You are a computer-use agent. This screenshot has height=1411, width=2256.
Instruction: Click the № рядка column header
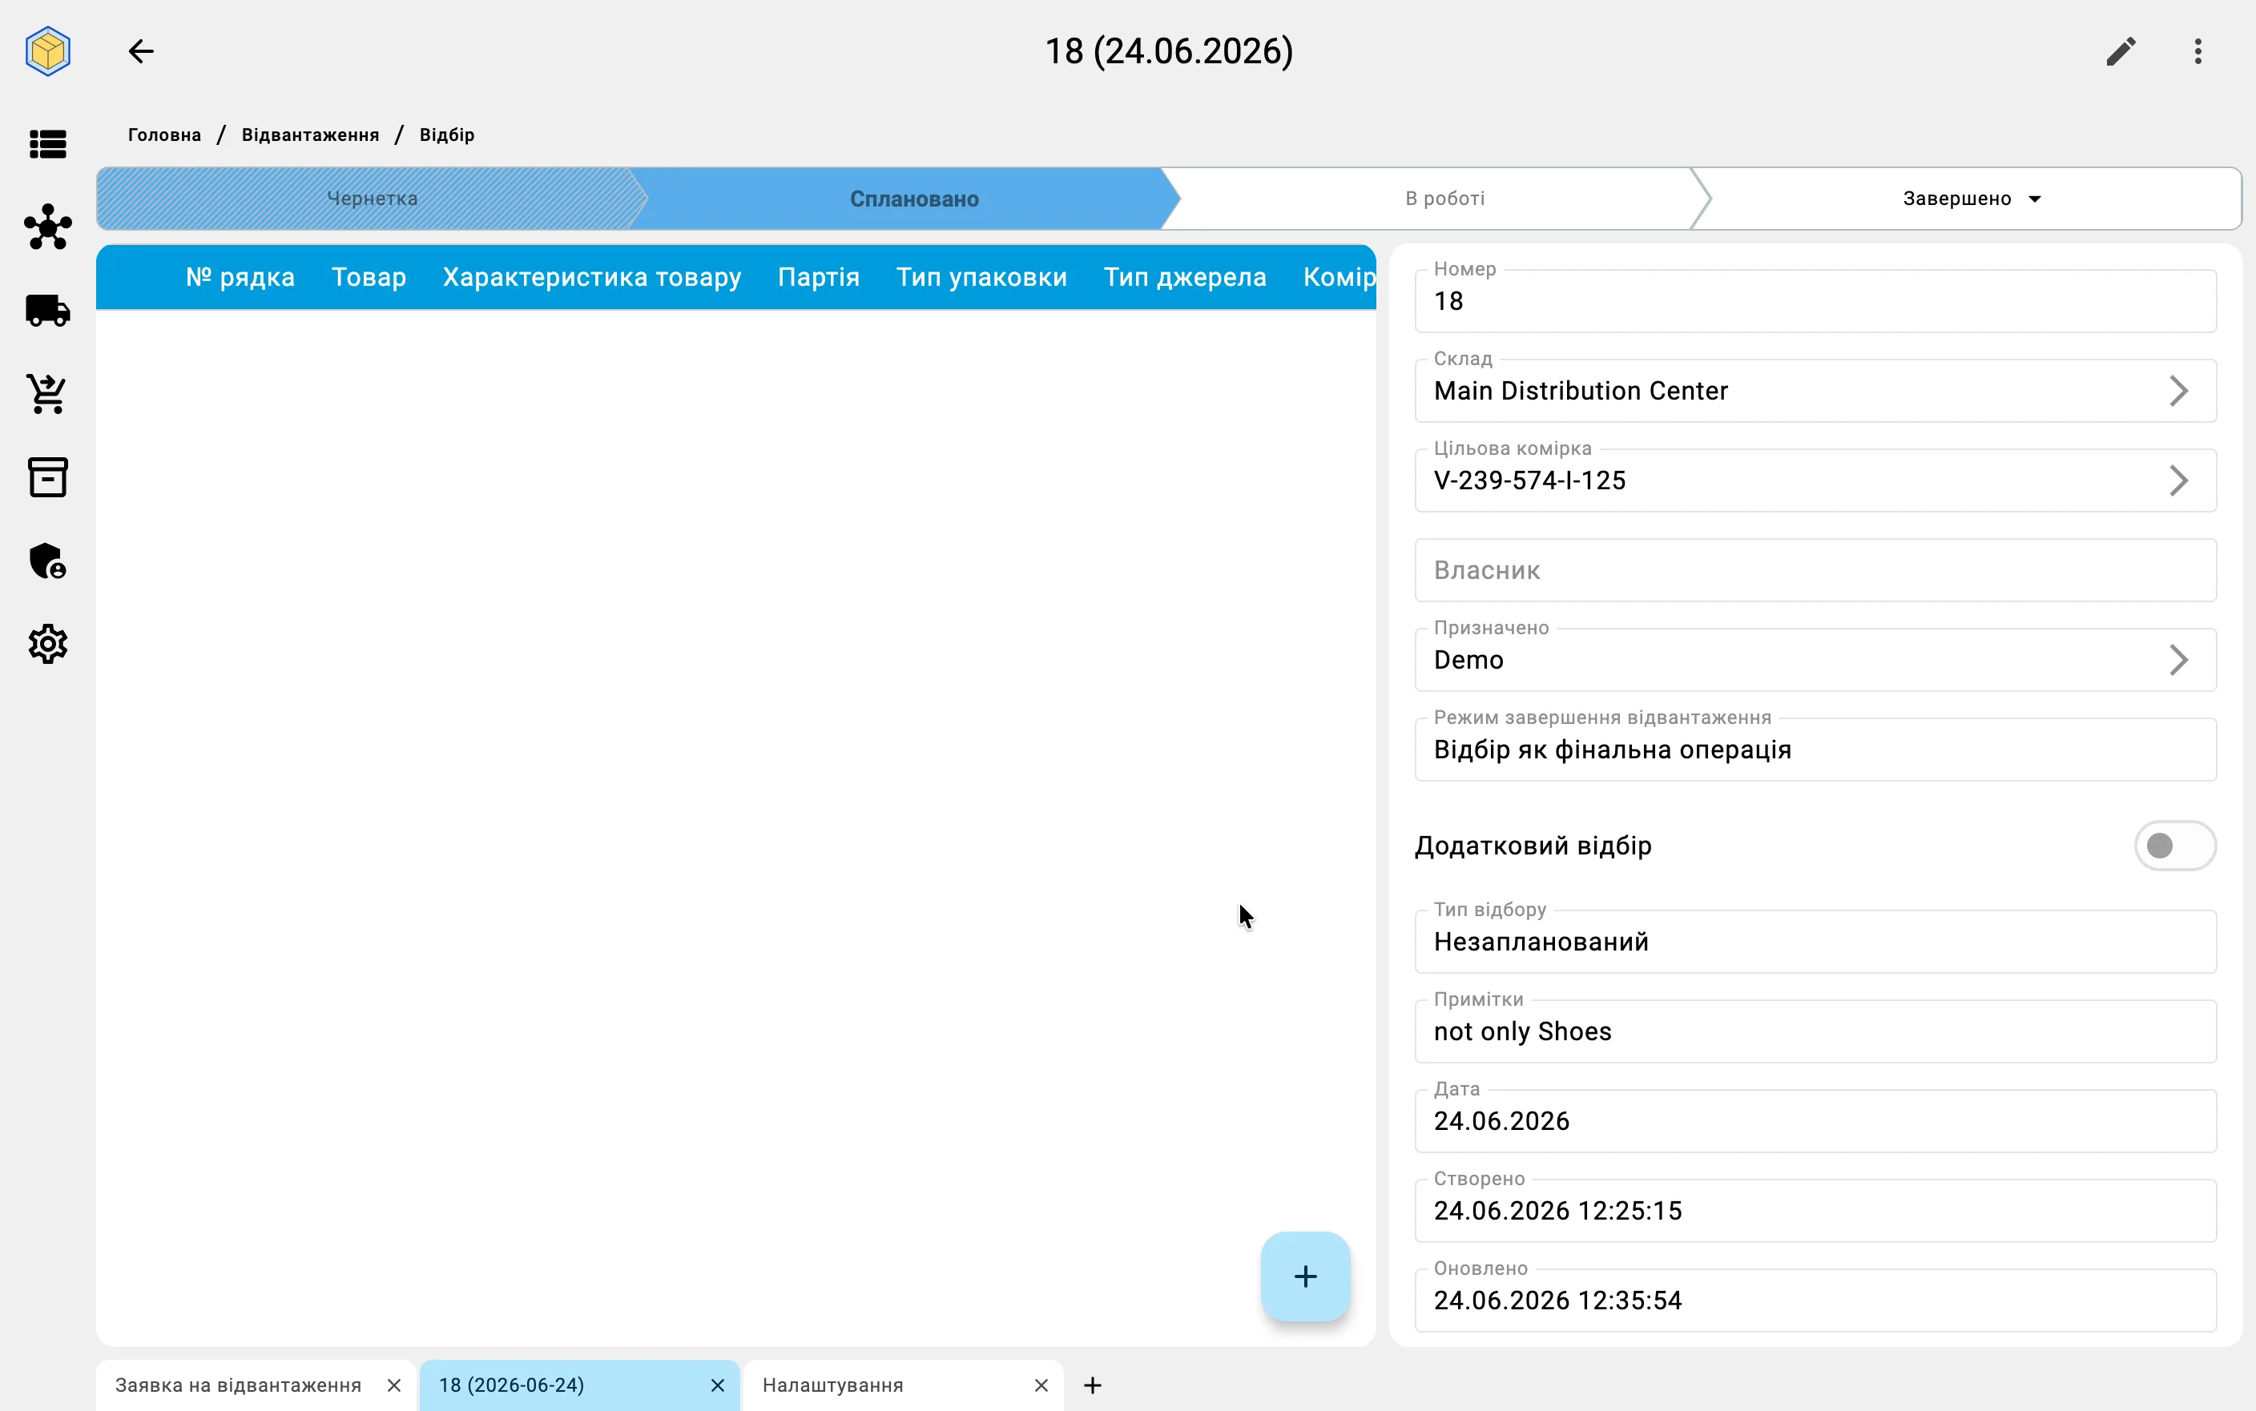pos(240,277)
